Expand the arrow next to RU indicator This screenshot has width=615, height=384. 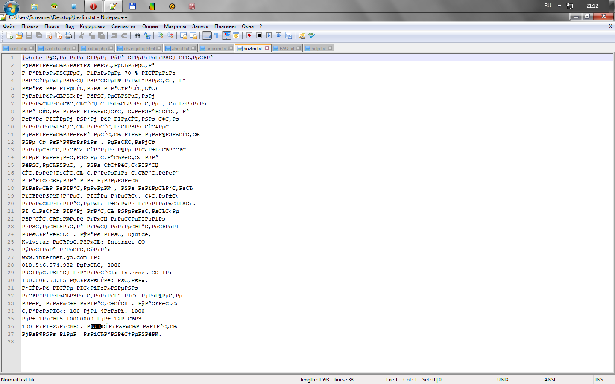559,6
